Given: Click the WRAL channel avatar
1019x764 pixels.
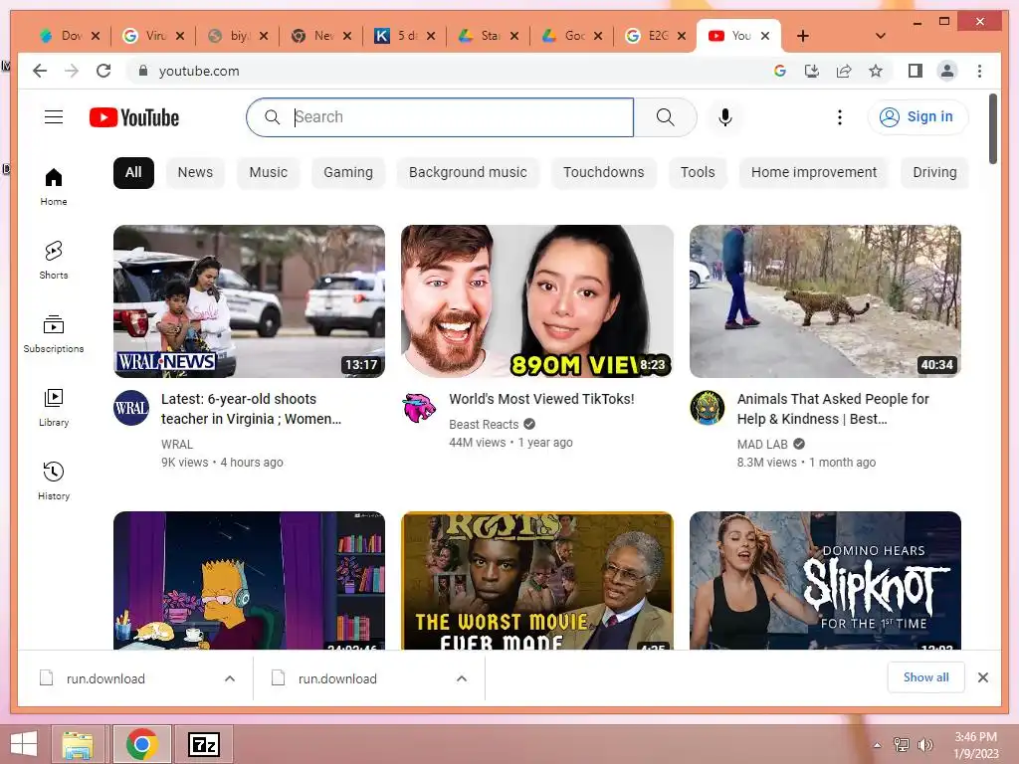Looking at the screenshot, I should click(131, 408).
